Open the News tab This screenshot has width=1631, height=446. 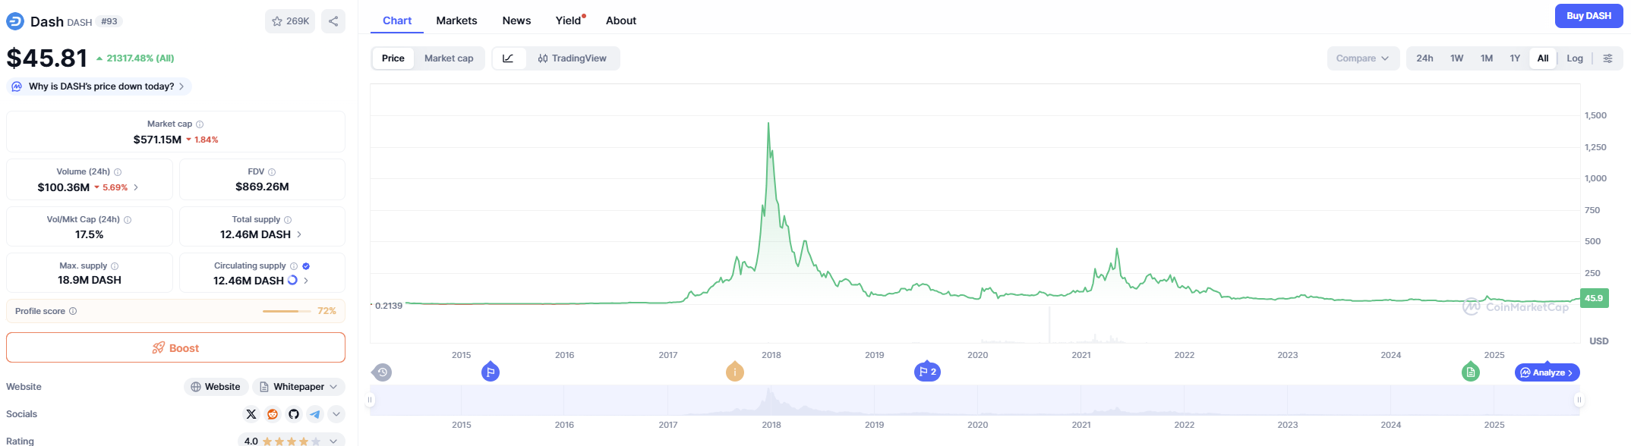point(516,20)
